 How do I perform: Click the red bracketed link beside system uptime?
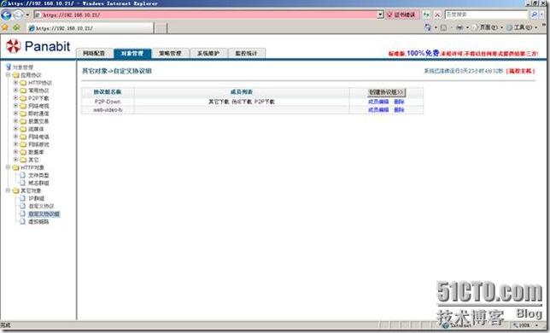(521, 71)
